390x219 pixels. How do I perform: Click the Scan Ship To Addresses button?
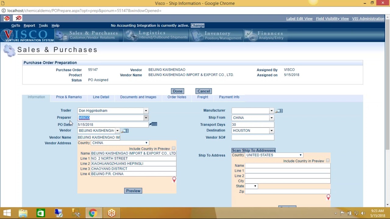253,150
